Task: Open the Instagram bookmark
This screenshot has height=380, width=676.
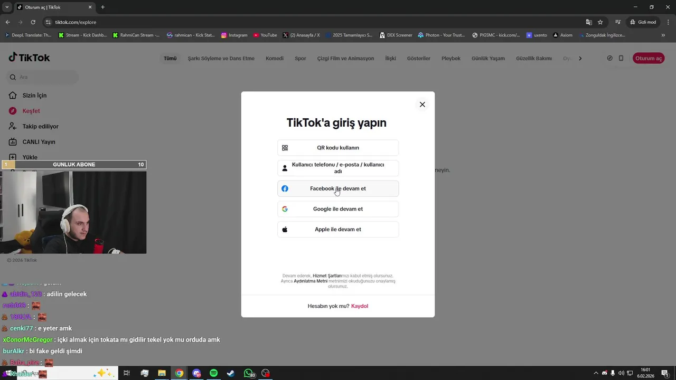Action: [234, 35]
